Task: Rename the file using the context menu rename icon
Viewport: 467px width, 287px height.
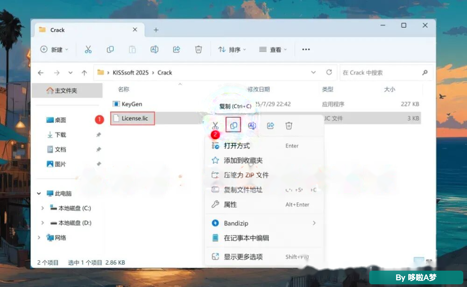Action: 252,126
